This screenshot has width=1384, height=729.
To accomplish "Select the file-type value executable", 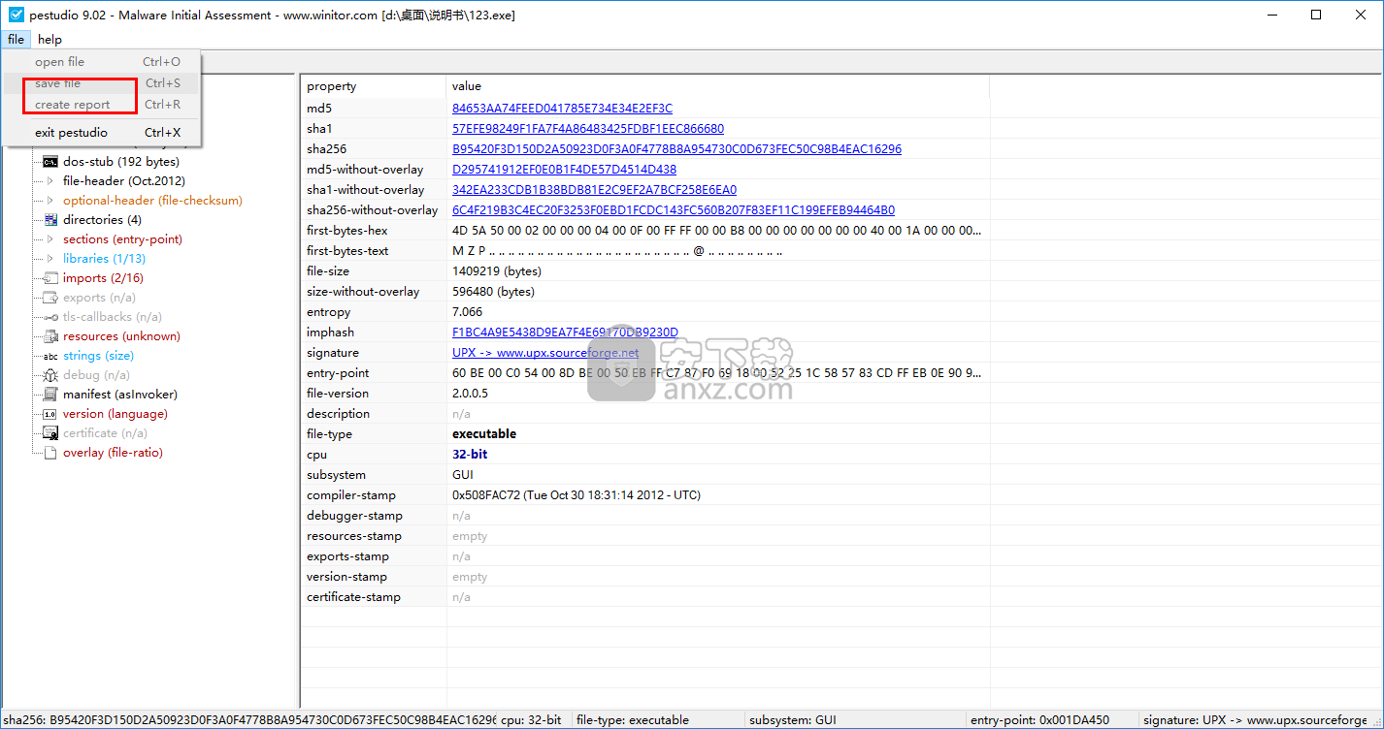I will (x=484, y=434).
